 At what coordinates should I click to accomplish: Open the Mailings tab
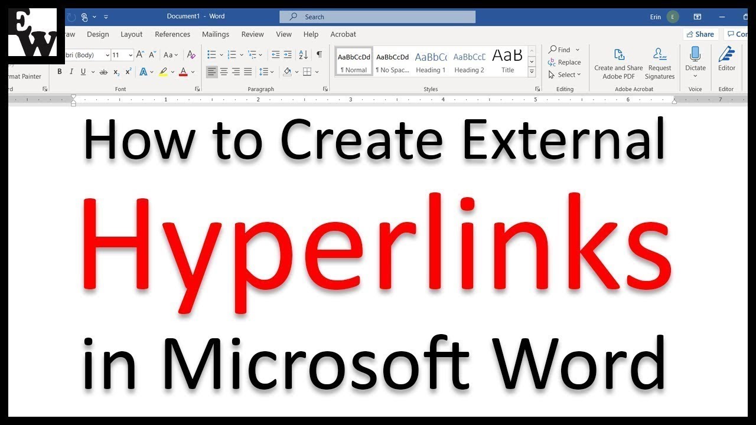coord(216,34)
